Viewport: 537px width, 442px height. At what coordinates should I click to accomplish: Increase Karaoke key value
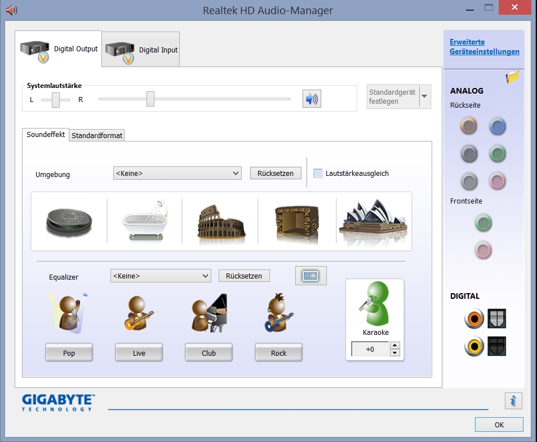pos(395,346)
